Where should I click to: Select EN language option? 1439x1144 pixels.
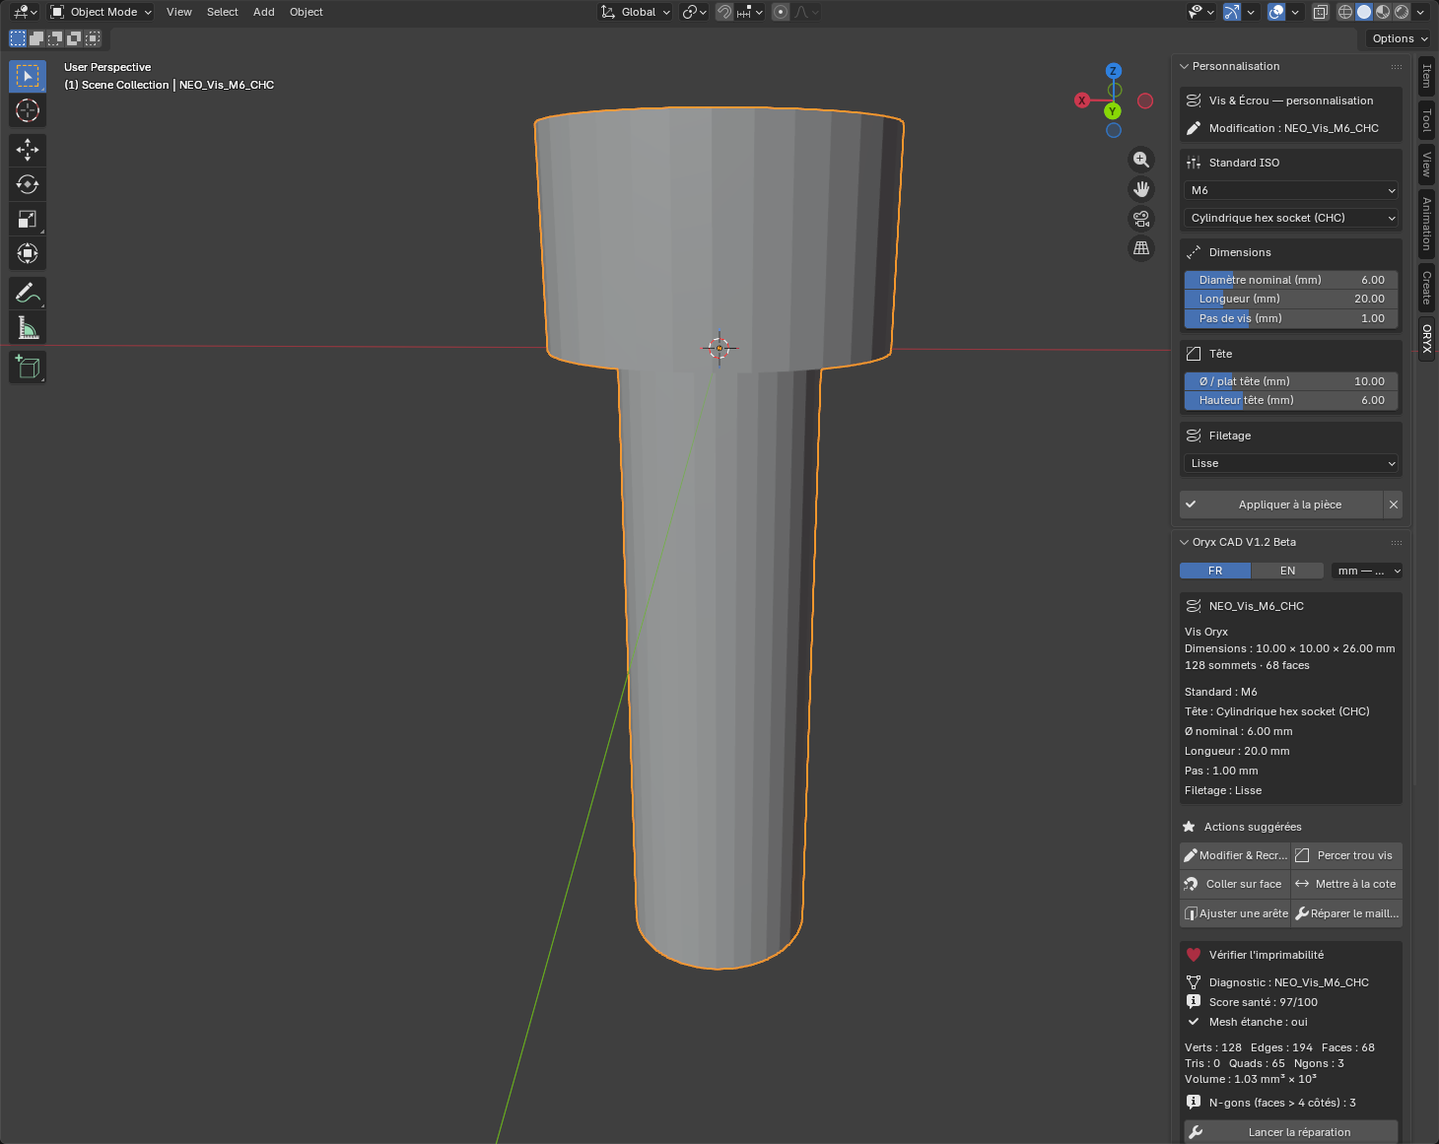1287,571
